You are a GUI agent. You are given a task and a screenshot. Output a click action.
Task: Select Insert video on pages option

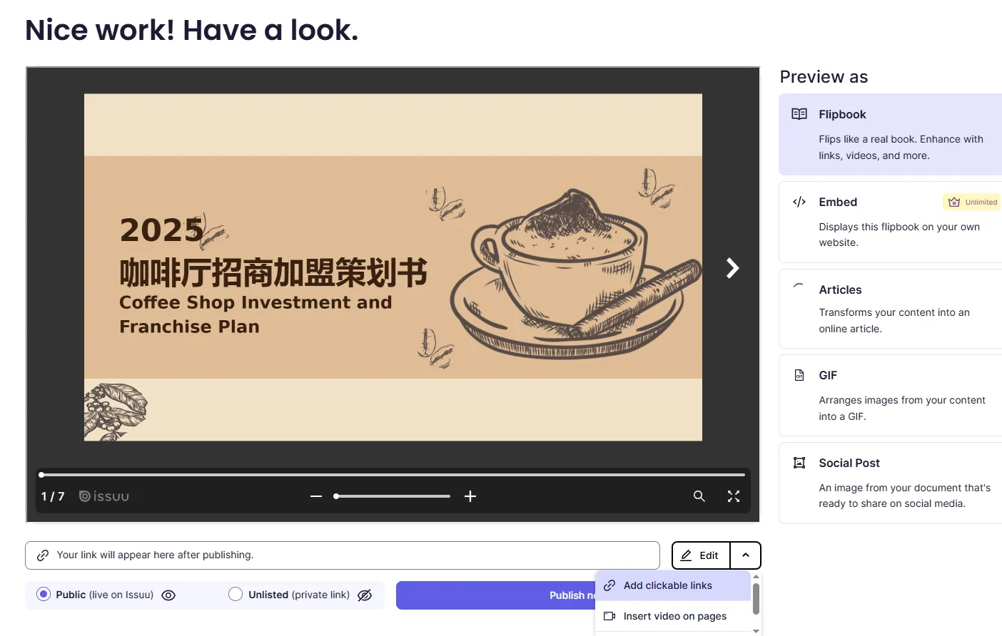tap(674, 616)
